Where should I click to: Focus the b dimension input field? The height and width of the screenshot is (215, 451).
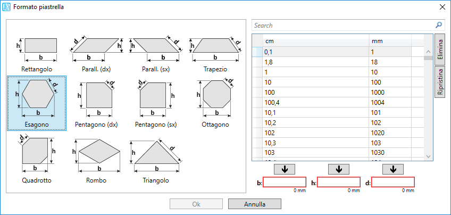tap(285, 182)
